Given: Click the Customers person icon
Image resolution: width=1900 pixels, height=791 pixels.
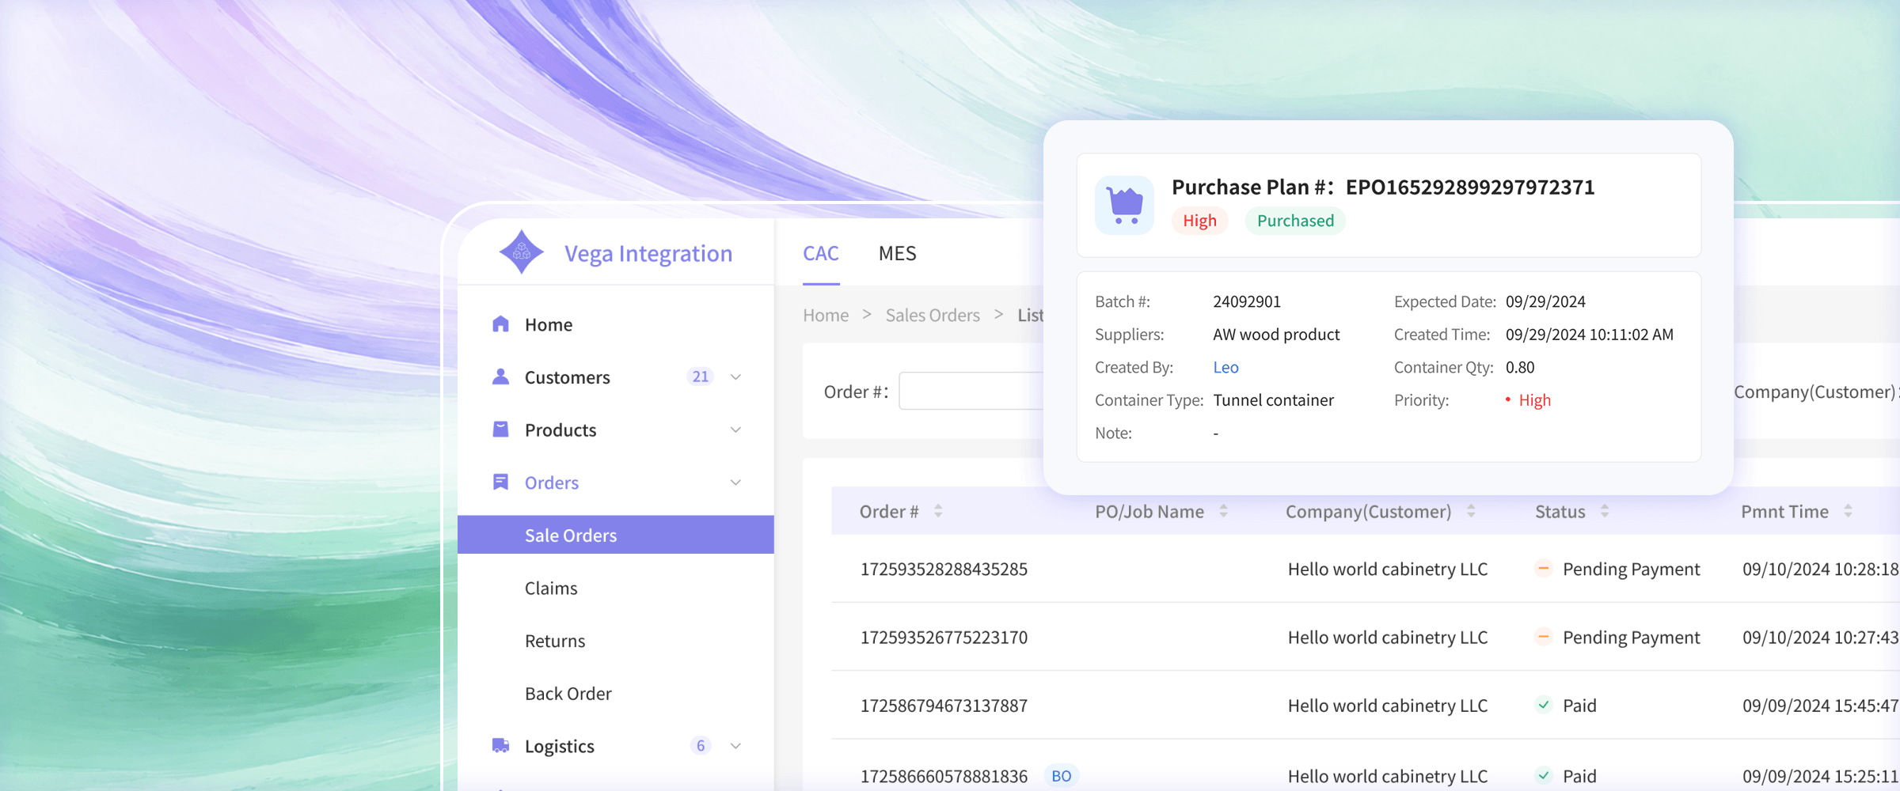Looking at the screenshot, I should point(500,377).
